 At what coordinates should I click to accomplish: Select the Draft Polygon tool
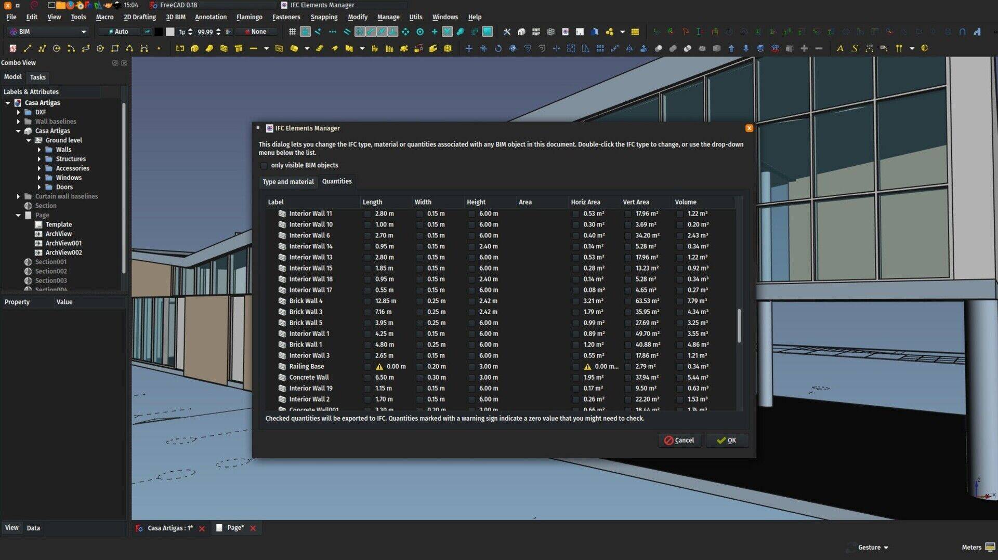[100, 48]
